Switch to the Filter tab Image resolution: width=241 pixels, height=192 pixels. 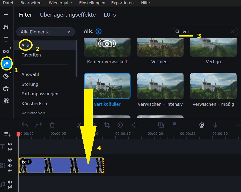coord(26,15)
